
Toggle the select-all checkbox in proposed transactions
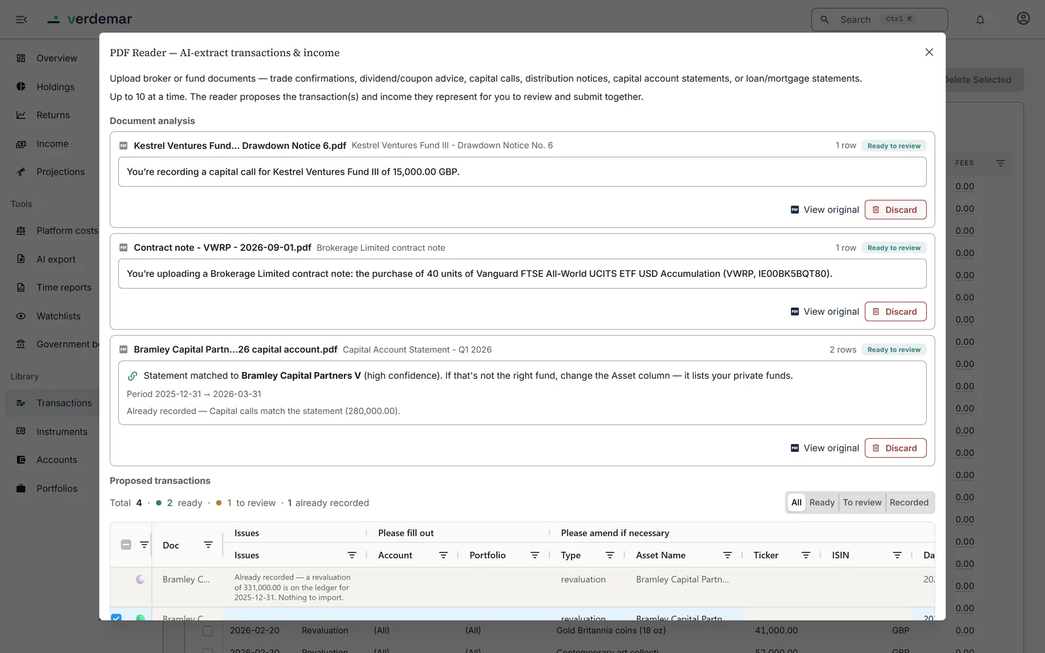click(x=126, y=545)
